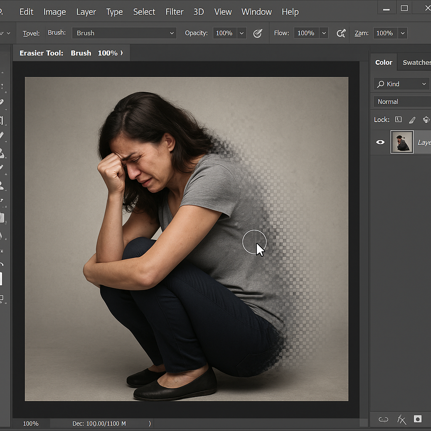The height and width of the screenshot is (431, 431).
Task: Add a layer mask
Action: [x=418, y=419]
